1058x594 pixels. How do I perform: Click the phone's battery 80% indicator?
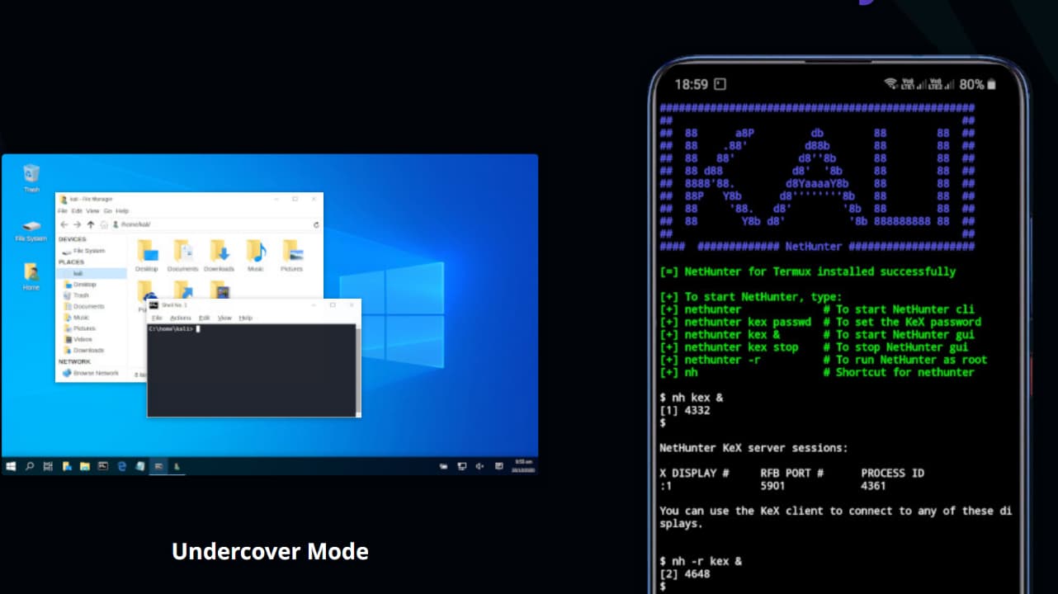(978, 84)
